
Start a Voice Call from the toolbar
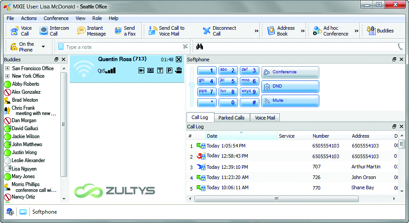[x=21, y=31]
